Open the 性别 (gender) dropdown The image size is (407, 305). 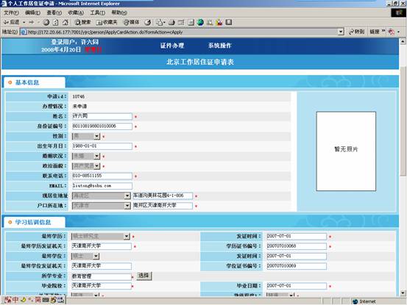97,136
